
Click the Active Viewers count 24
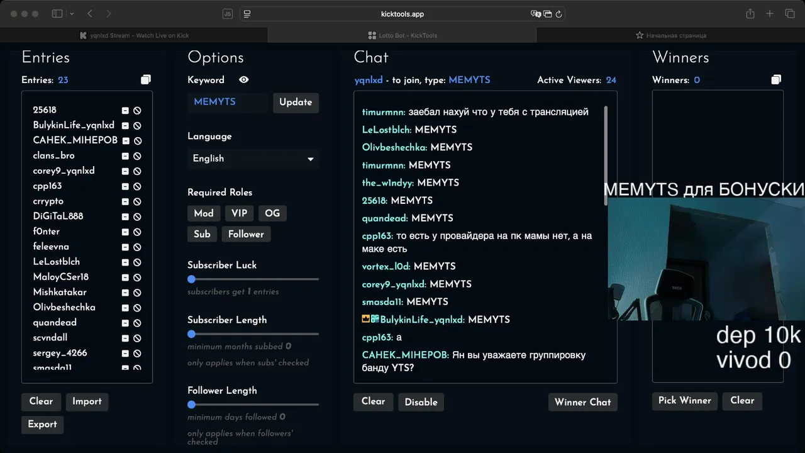point(611,80)
